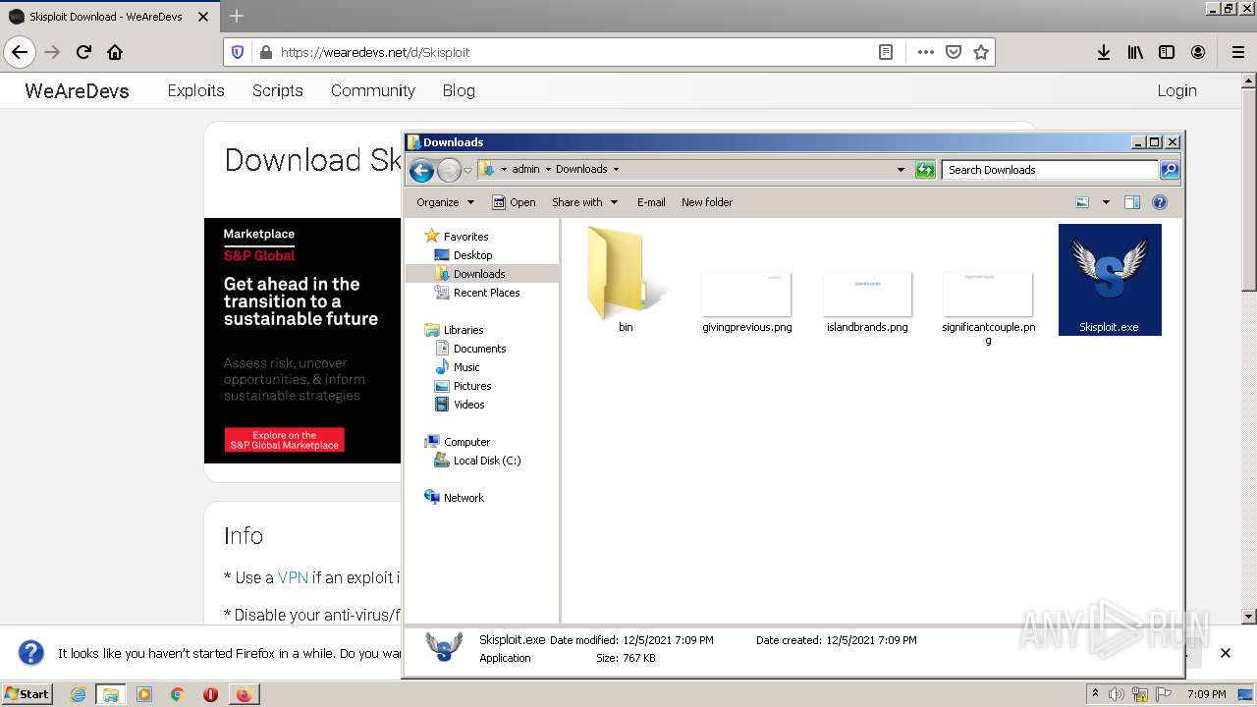Open Firefox library icon
Image resolution: width=1257 pixels, height=707 pixels.
[1135, 52]
